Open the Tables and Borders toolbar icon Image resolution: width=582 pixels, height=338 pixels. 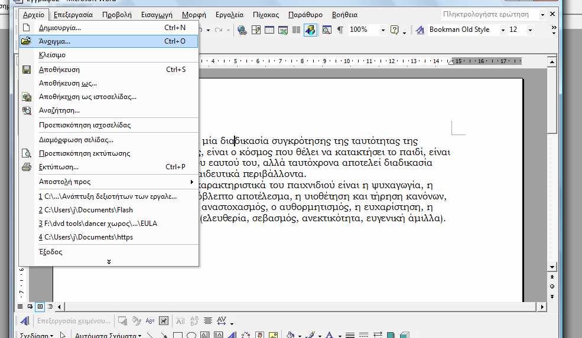pos(256,29)
